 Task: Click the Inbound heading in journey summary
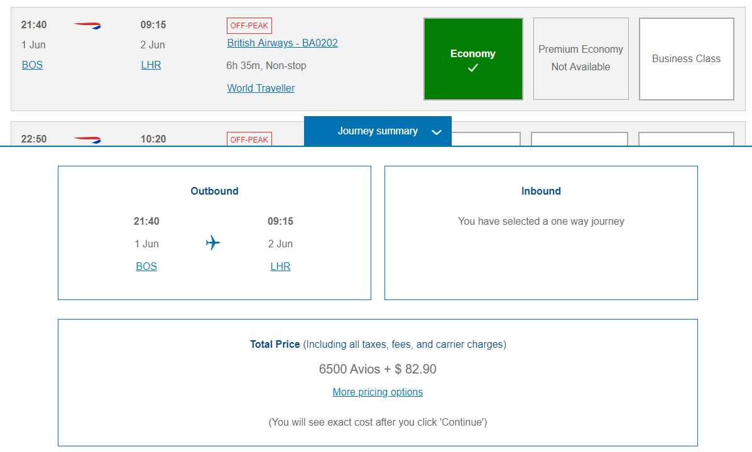pyautogui.click(x=541, y=191)
